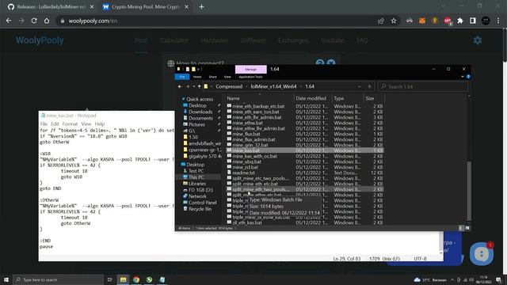Select mine_eth_backup_etc.bat file
The width and height of the screenshot is (507, 285).
(x=258, y=106)
